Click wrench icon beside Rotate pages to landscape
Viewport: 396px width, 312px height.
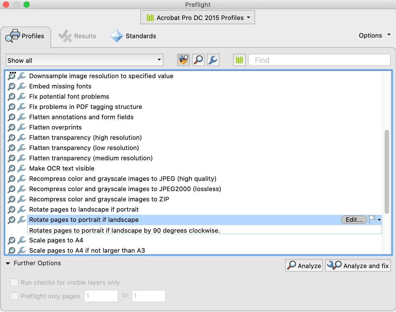click(22, 209)
